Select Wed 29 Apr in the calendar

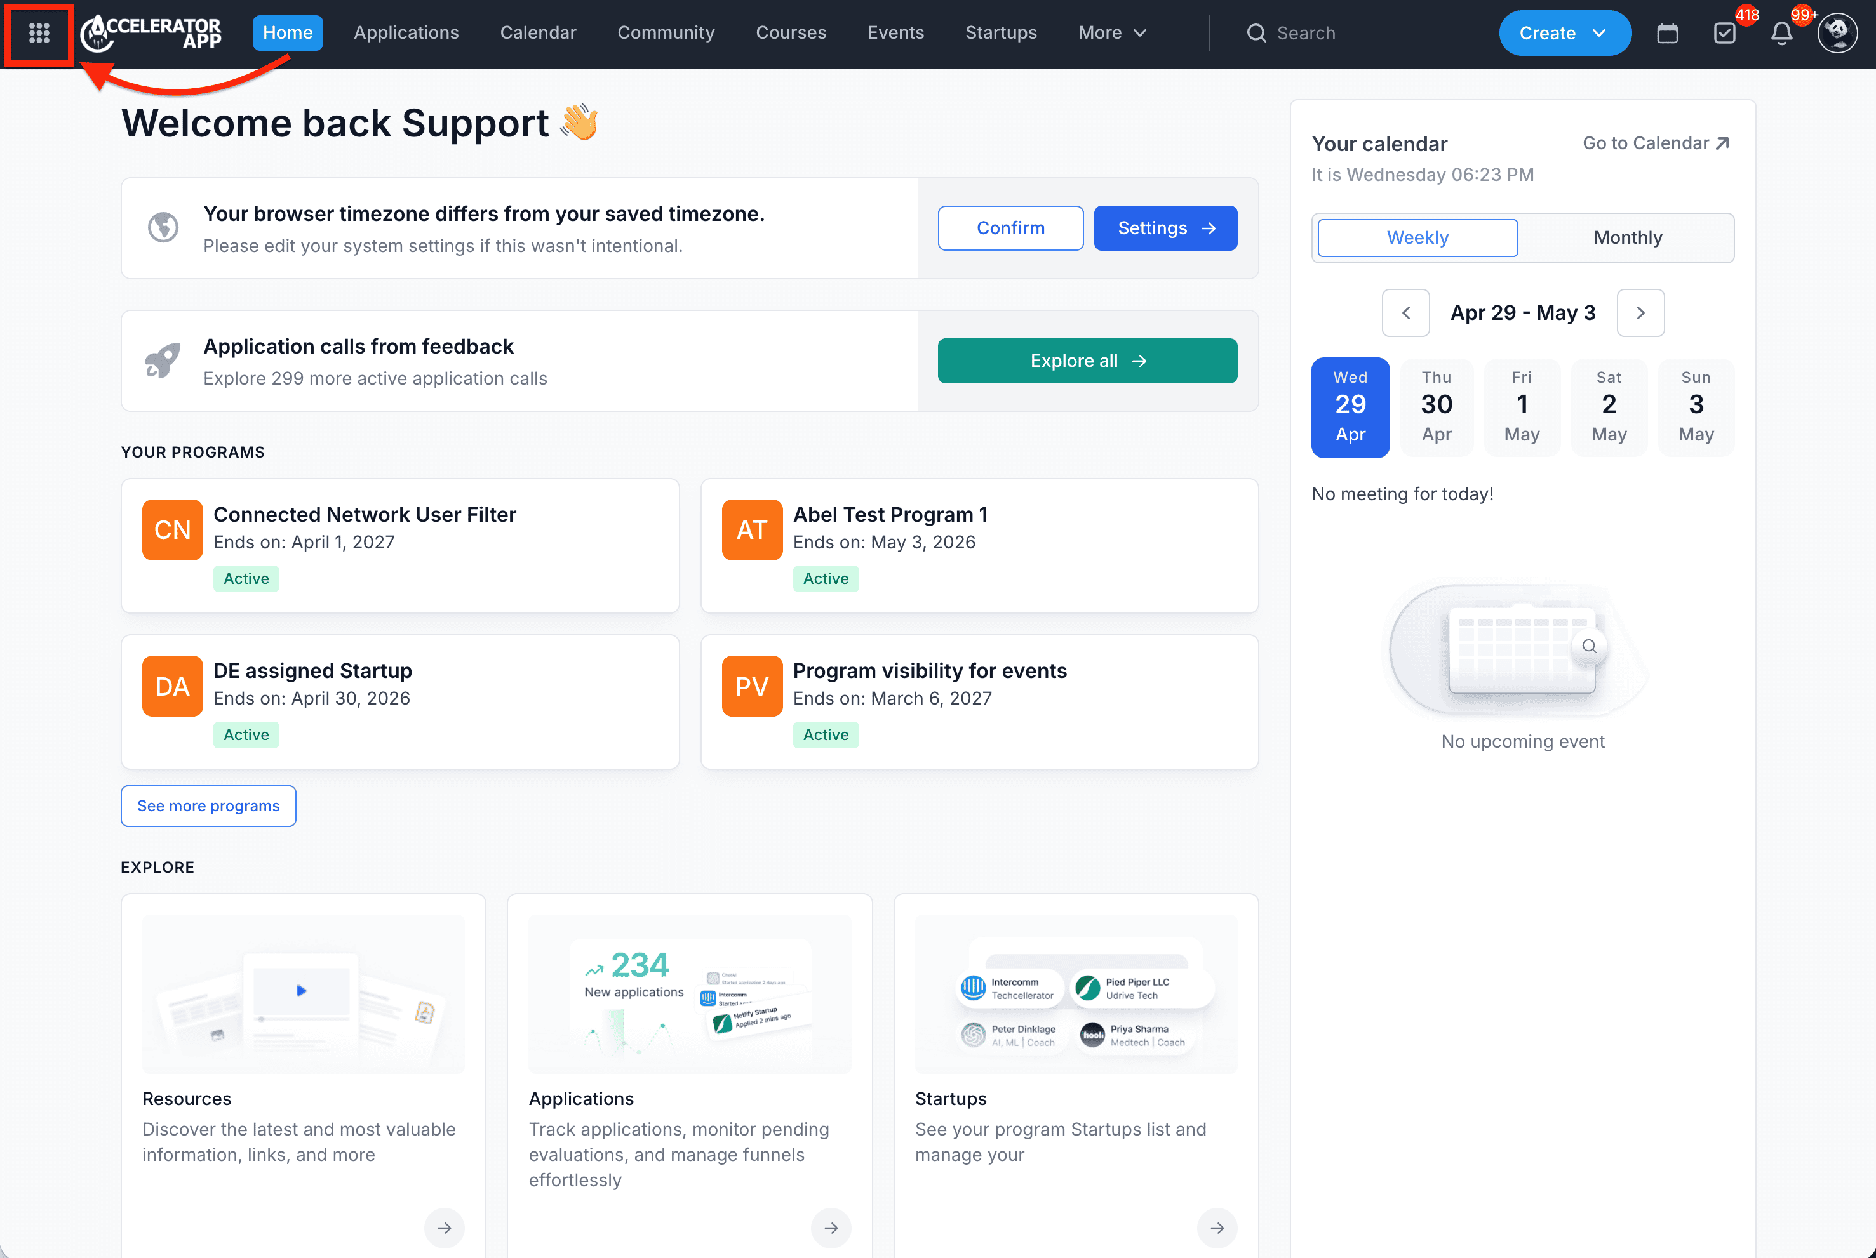pos(1350,407)
